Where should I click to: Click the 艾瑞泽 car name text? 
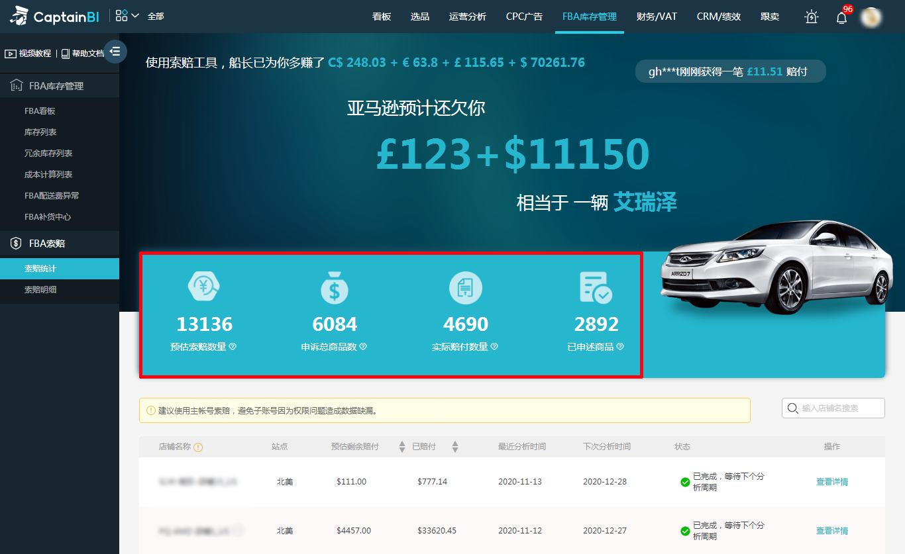click(645, 202)
